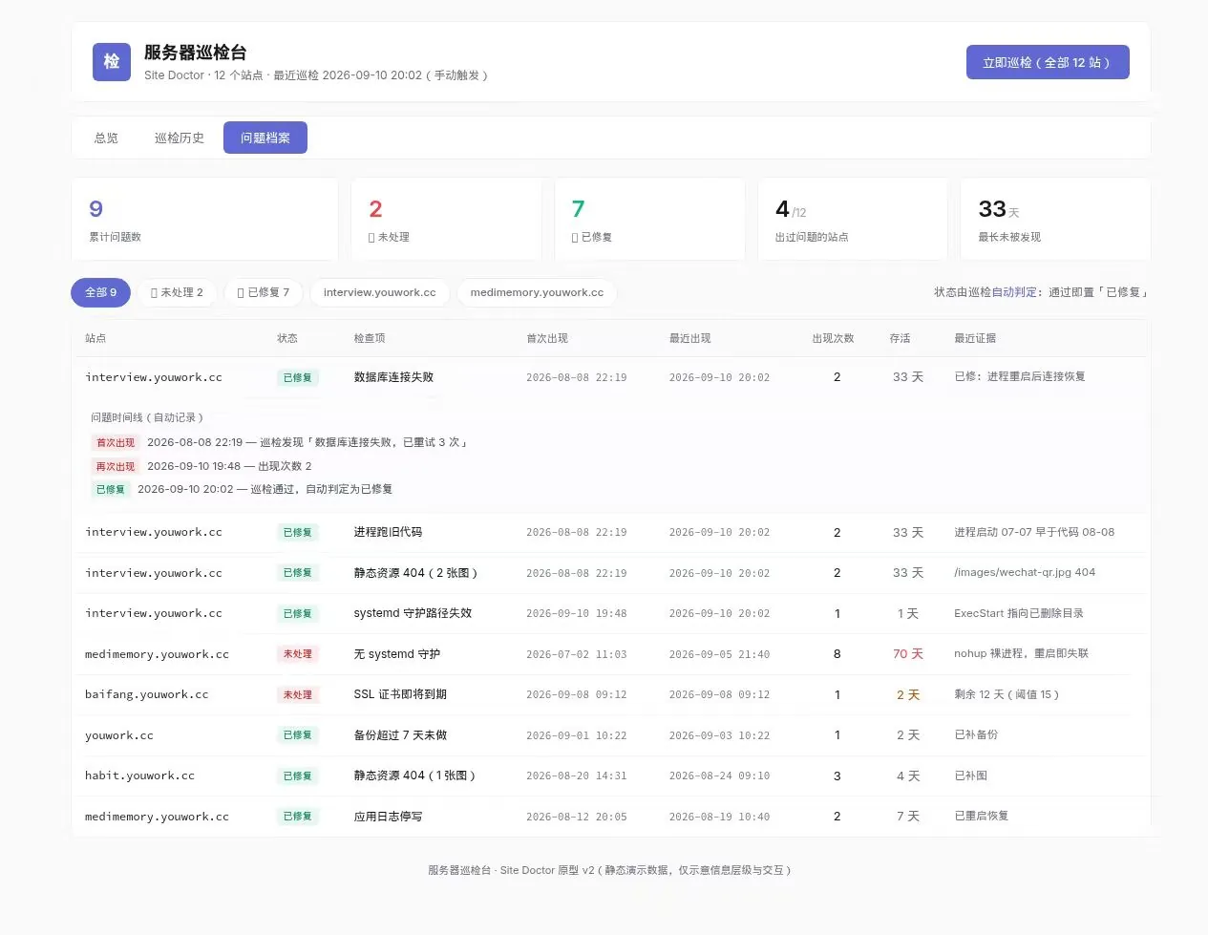The width and height of the screenshot is (1208, 935).
Task: Click evidence text ExecStart 指向已删除目录
Action: click(x=1019, y=613)
